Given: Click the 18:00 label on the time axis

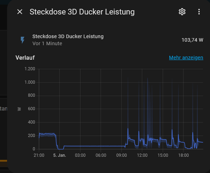Looking at the screenshot, I should click(x=183, y=155).
